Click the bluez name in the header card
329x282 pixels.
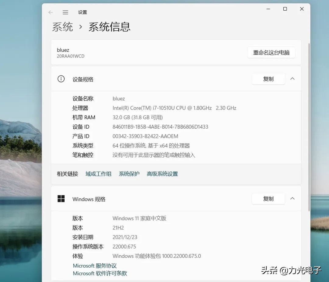[x=63, y=50]
